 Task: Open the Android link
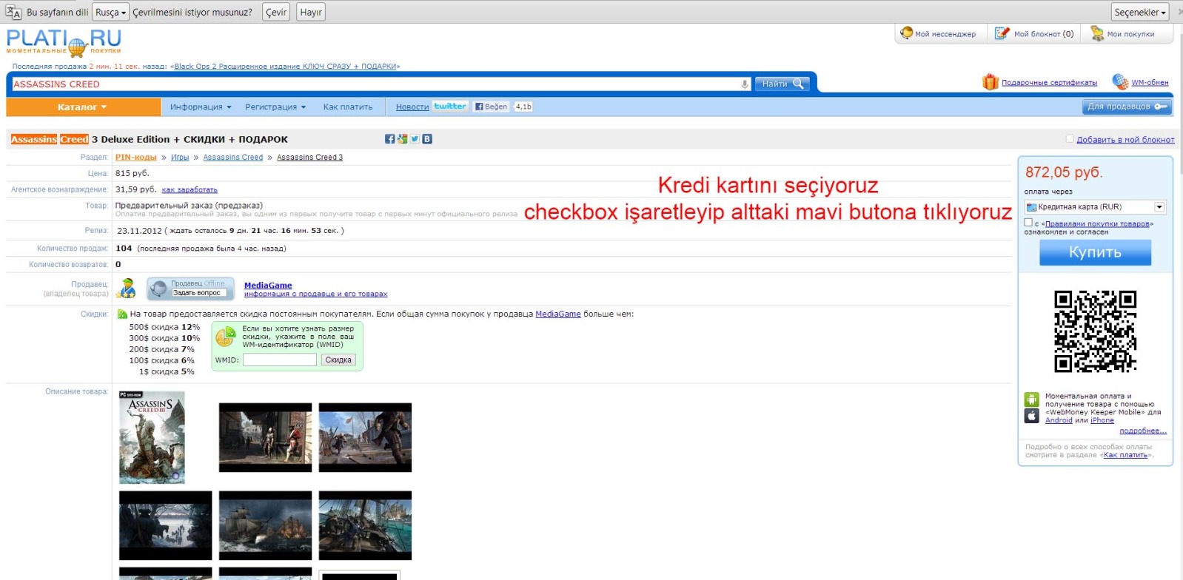[x=1059, y=420]
